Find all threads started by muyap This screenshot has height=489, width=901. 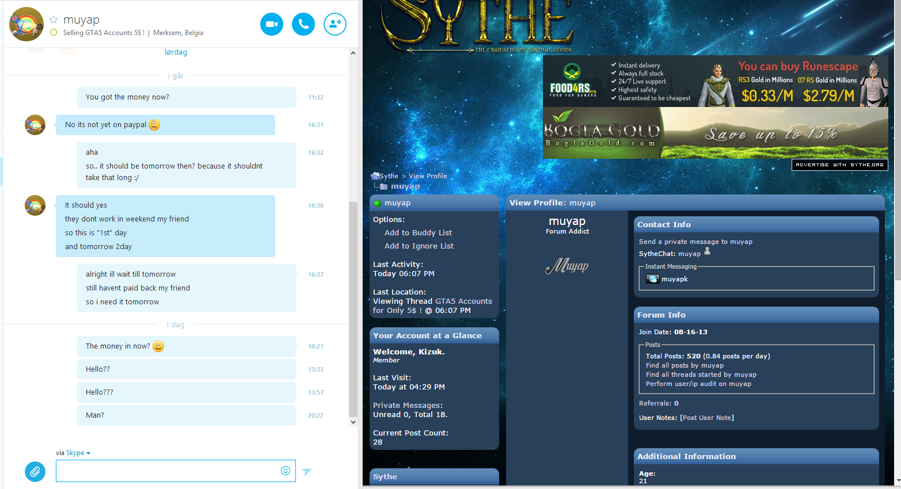tap(701, 375)
